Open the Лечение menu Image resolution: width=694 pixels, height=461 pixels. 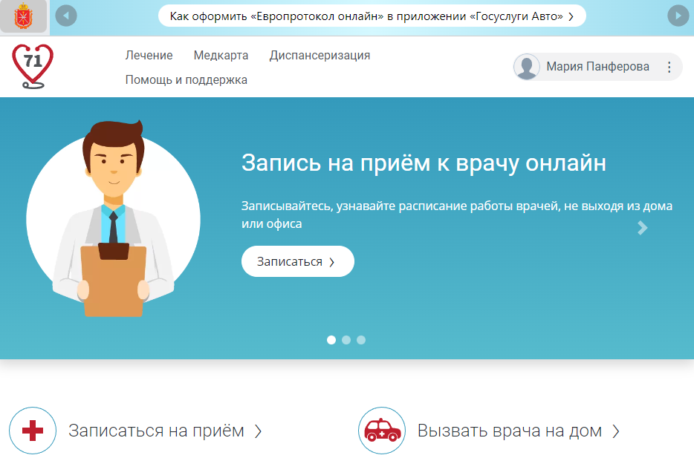click(149, 55)
